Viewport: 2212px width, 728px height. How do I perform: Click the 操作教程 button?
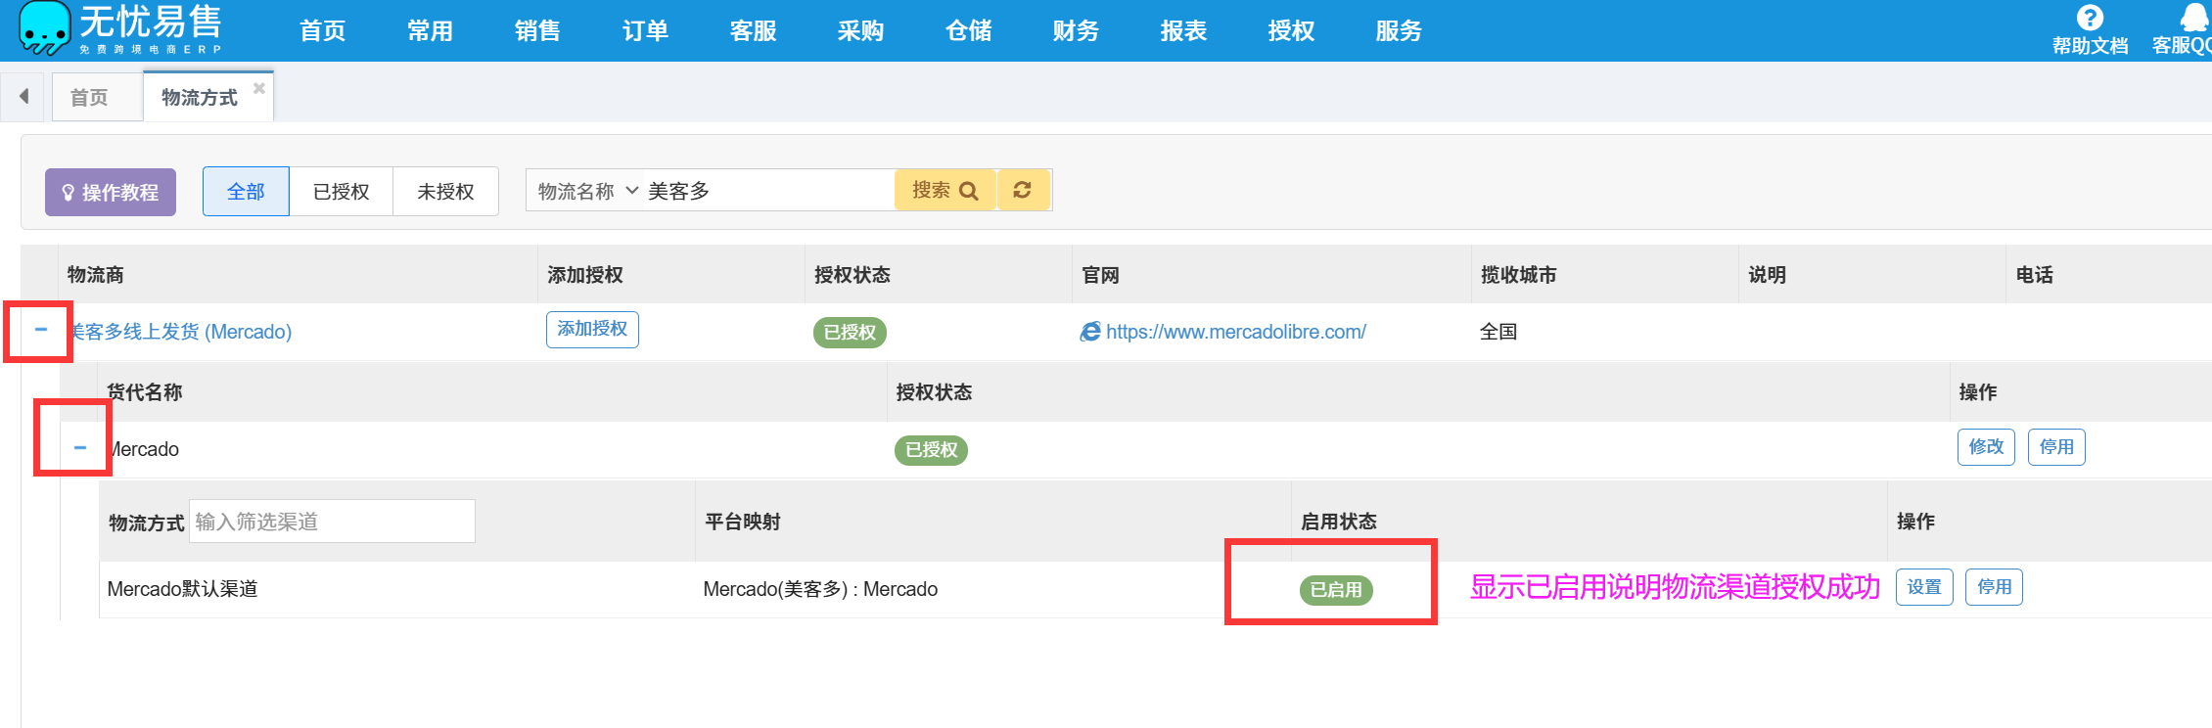111,192
